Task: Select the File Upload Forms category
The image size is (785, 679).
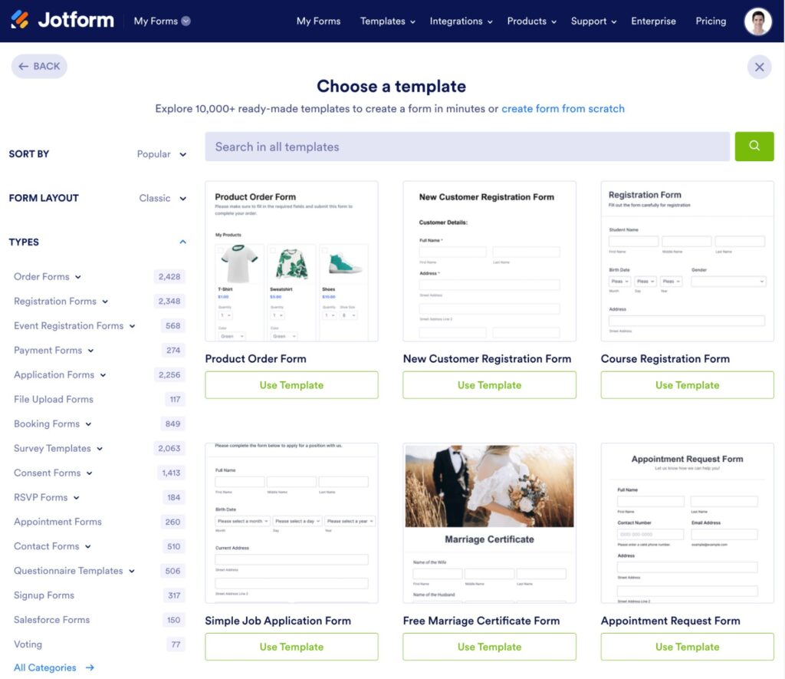Action: 53,399
